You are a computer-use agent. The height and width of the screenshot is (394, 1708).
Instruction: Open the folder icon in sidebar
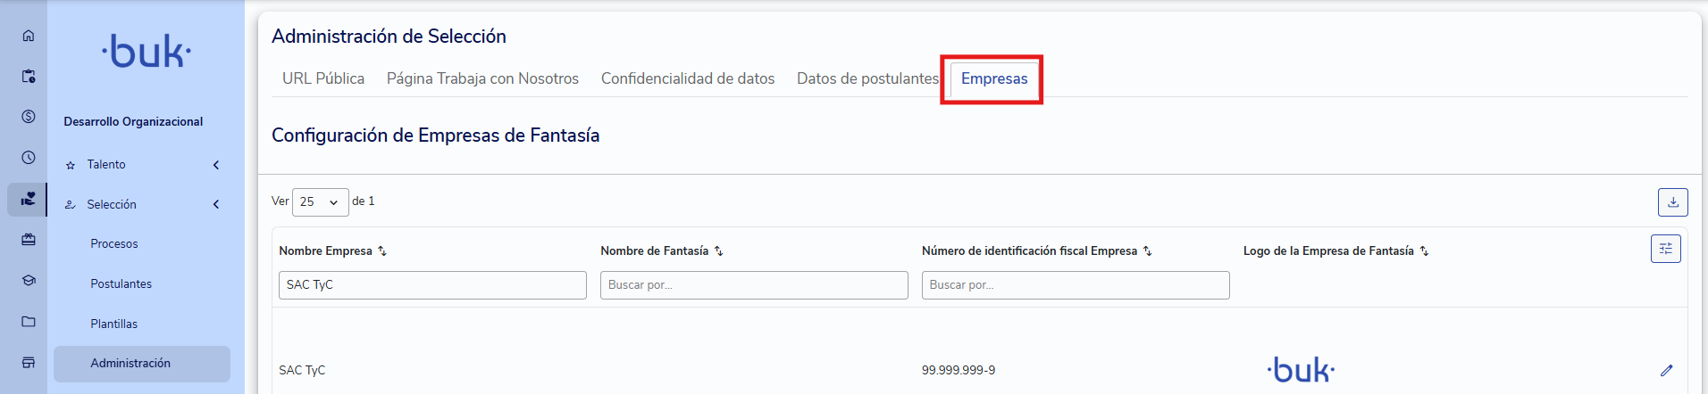(29, 321)
